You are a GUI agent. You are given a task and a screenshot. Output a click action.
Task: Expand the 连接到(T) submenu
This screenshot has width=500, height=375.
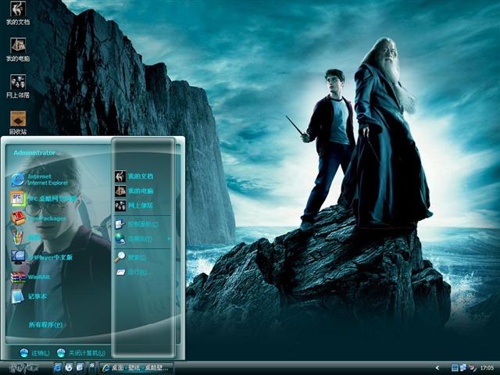pyautogui.click(x=139, y=238)
